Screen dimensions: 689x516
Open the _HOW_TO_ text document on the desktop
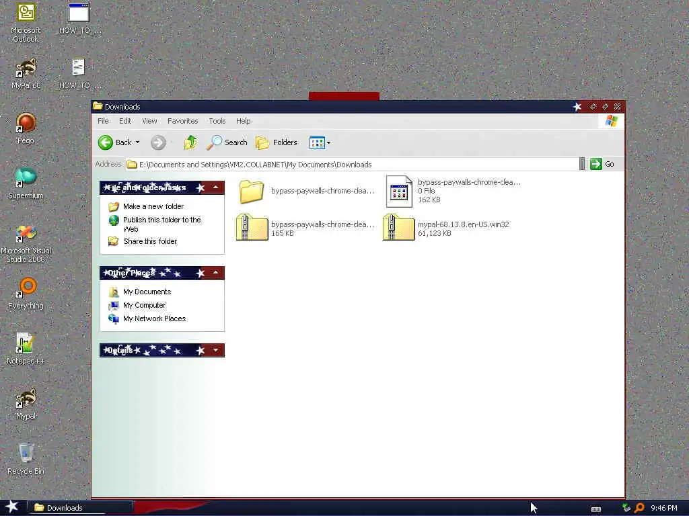(79, 74)
